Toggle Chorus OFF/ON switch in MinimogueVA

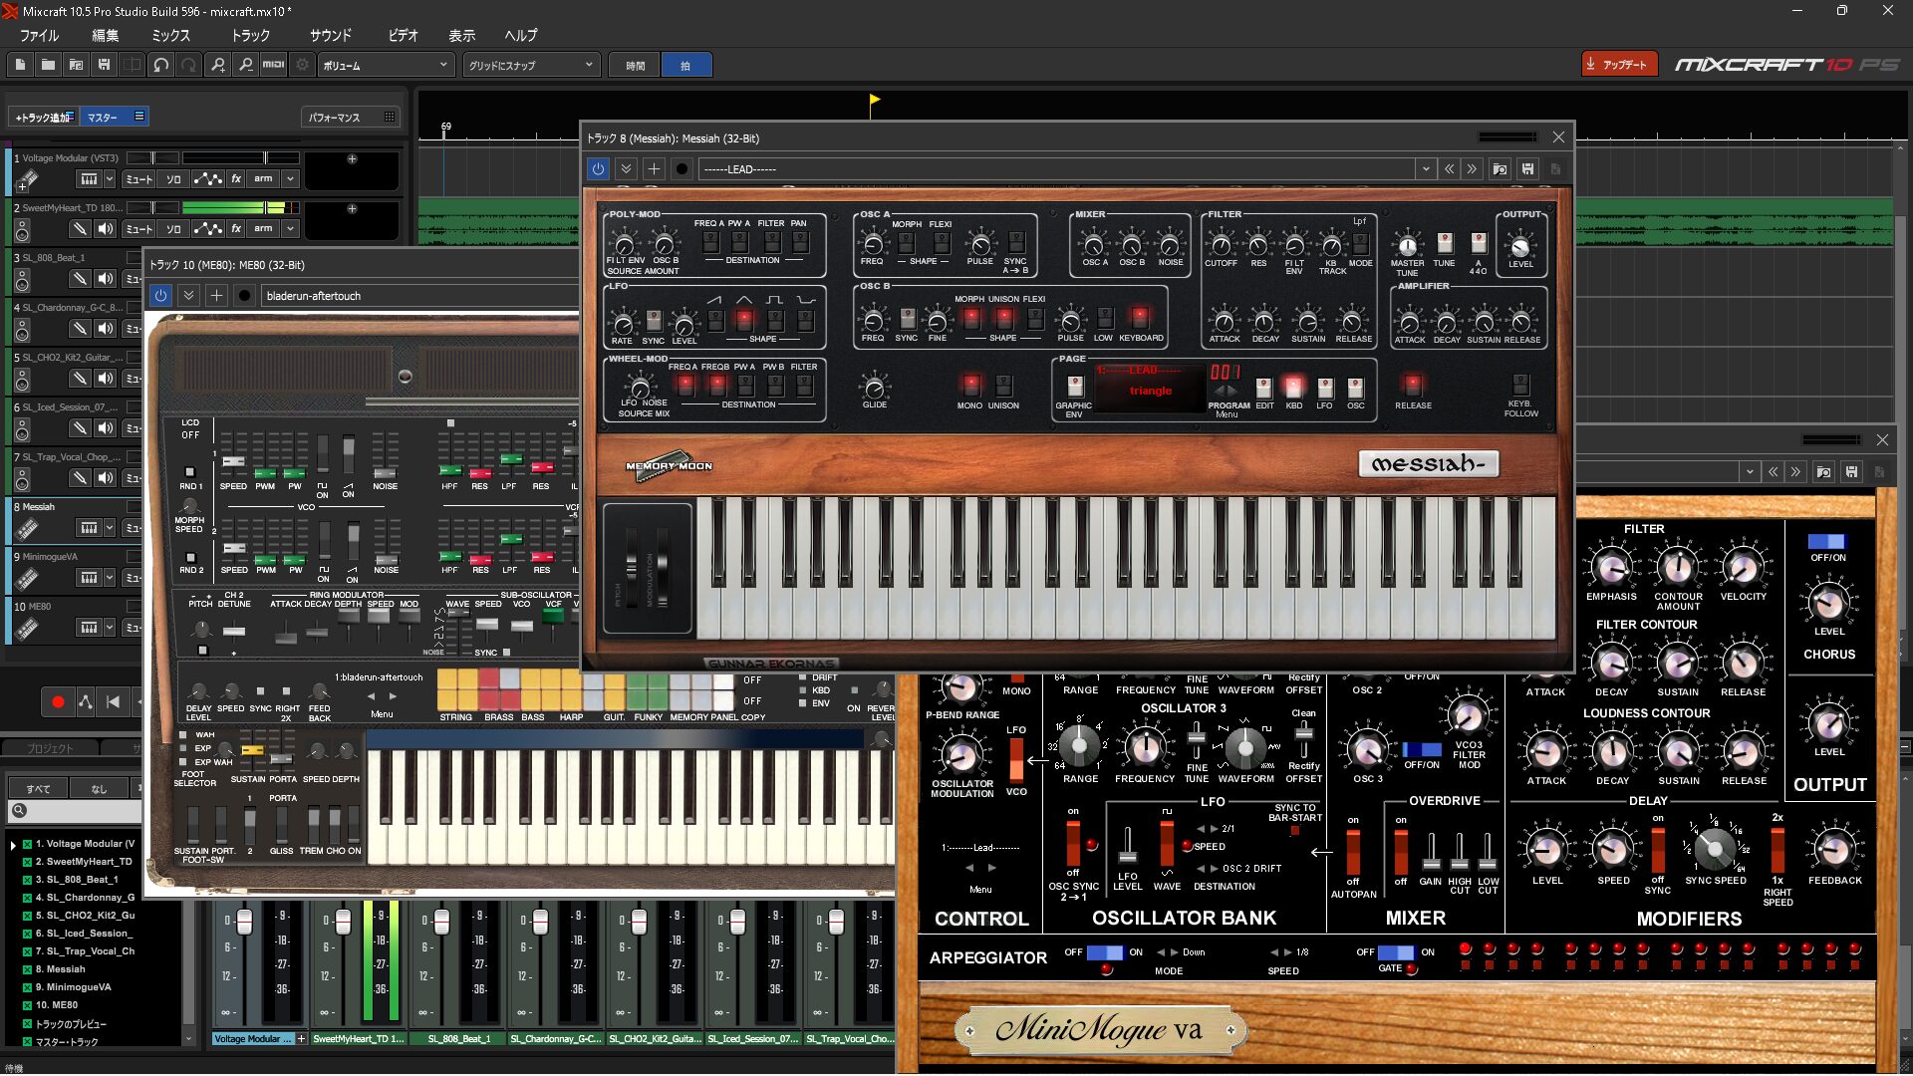click(x=1826, y=542)
